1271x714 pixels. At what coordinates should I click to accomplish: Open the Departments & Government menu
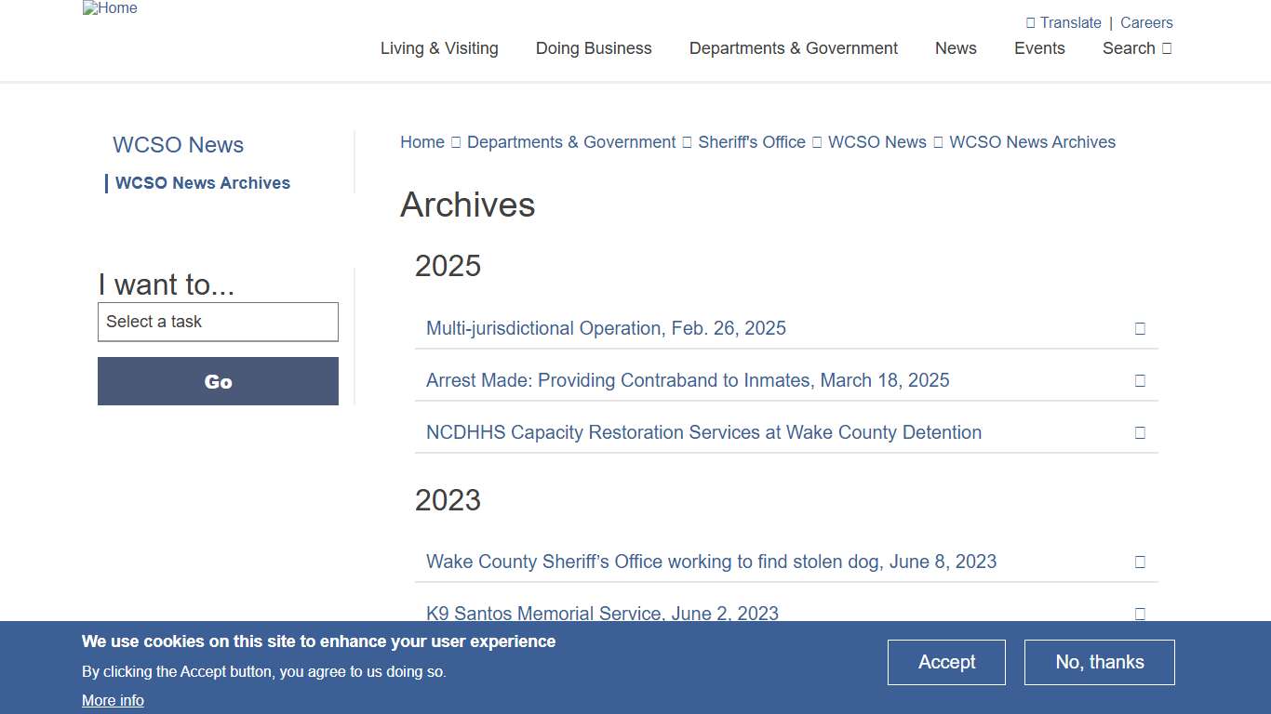(793, 48)
